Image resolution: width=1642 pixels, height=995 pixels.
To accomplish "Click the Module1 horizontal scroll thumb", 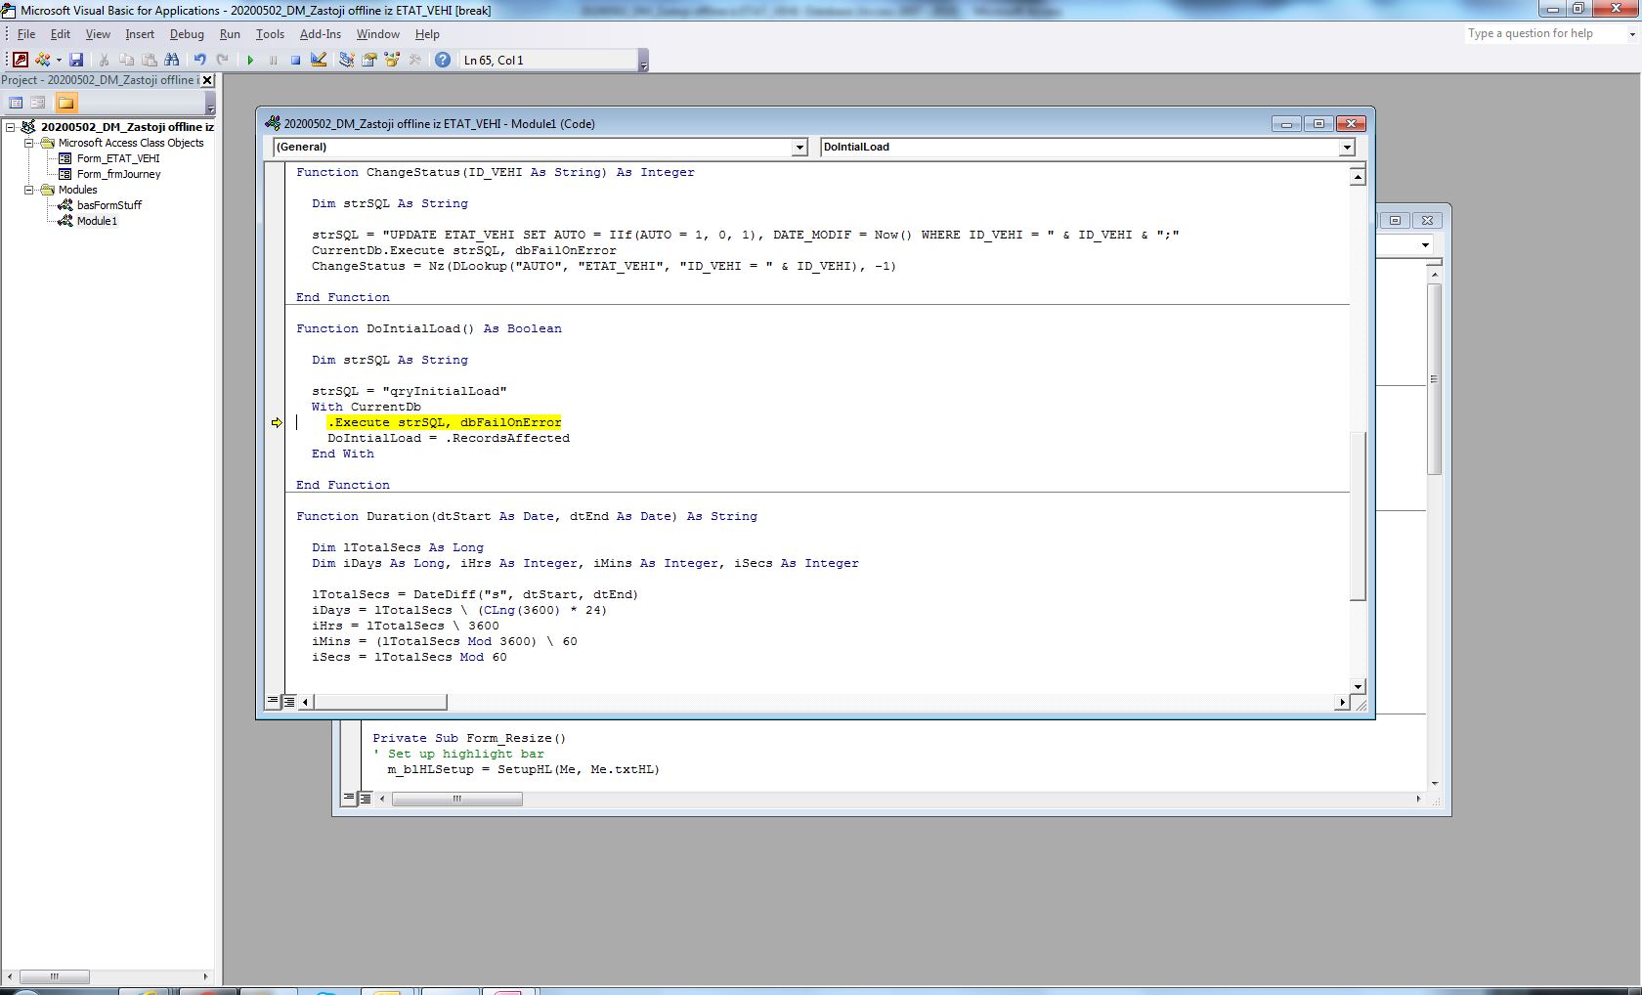I will pyautogui.click(x=380, y=702).
